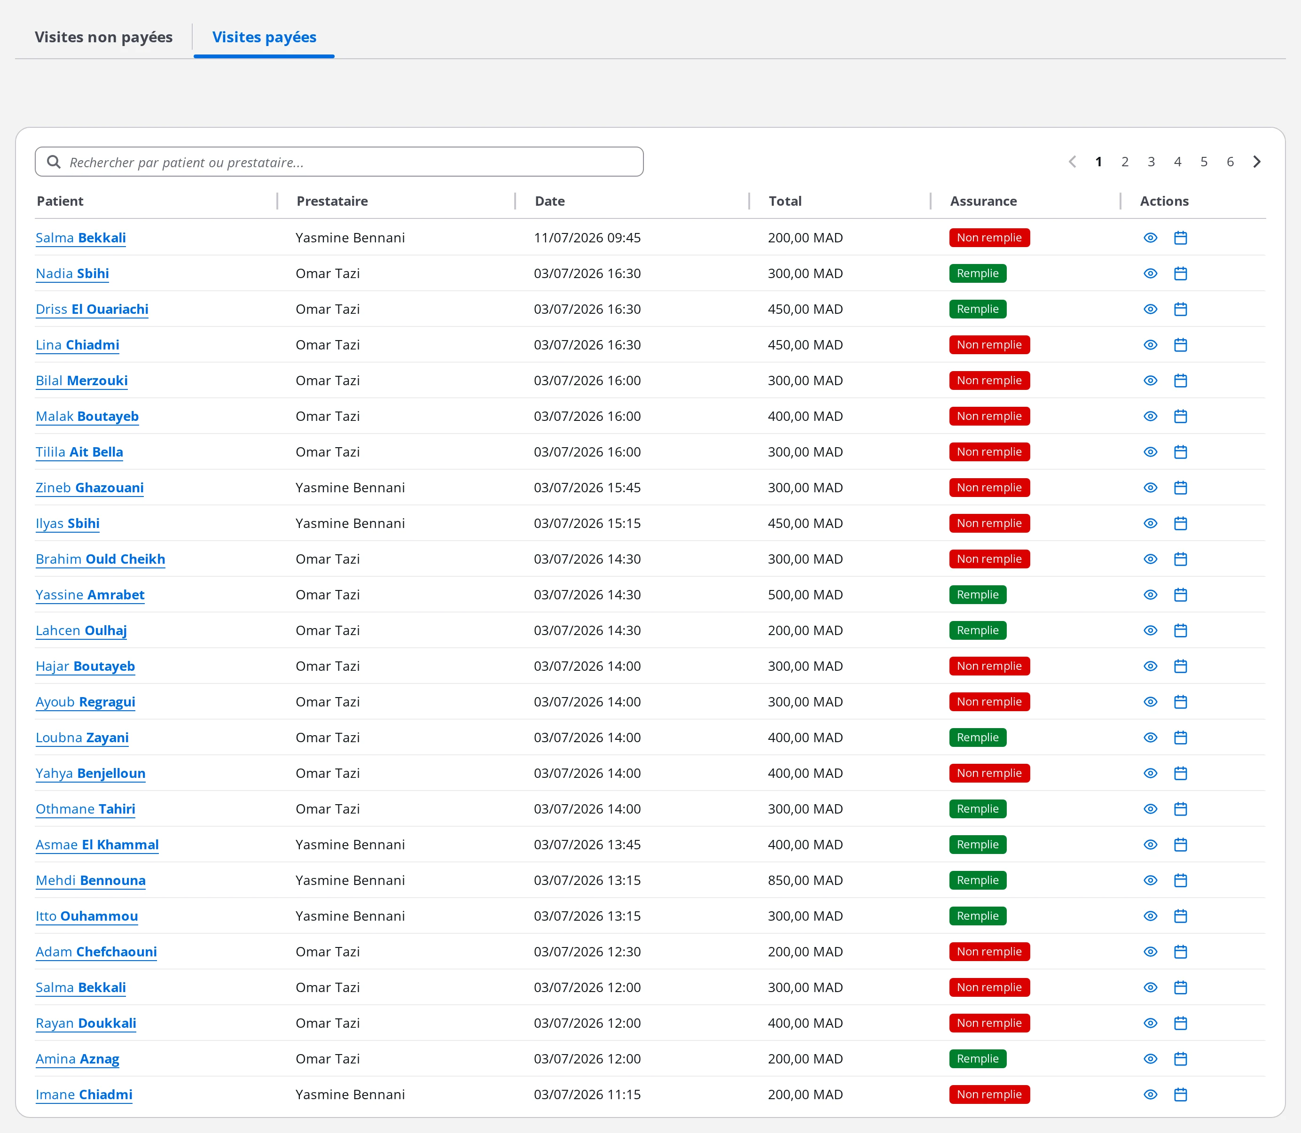The image size is (1301, 1133).
Task: Open calendar for Salma Bekkali 11/07/2026 visit
Action: coord(1180,238)
